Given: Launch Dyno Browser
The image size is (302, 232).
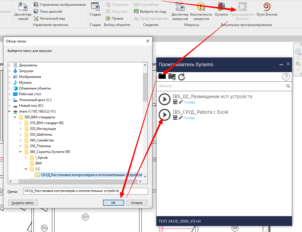Looking at the screenshot, I should 267,10.
